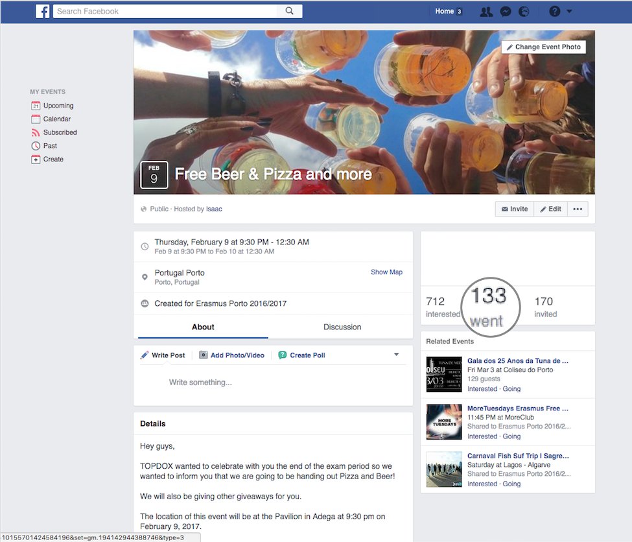632x542 pixels.
Task: Select Add Photo/Video option
Action: pyautogui.click(x=237, y=355)
